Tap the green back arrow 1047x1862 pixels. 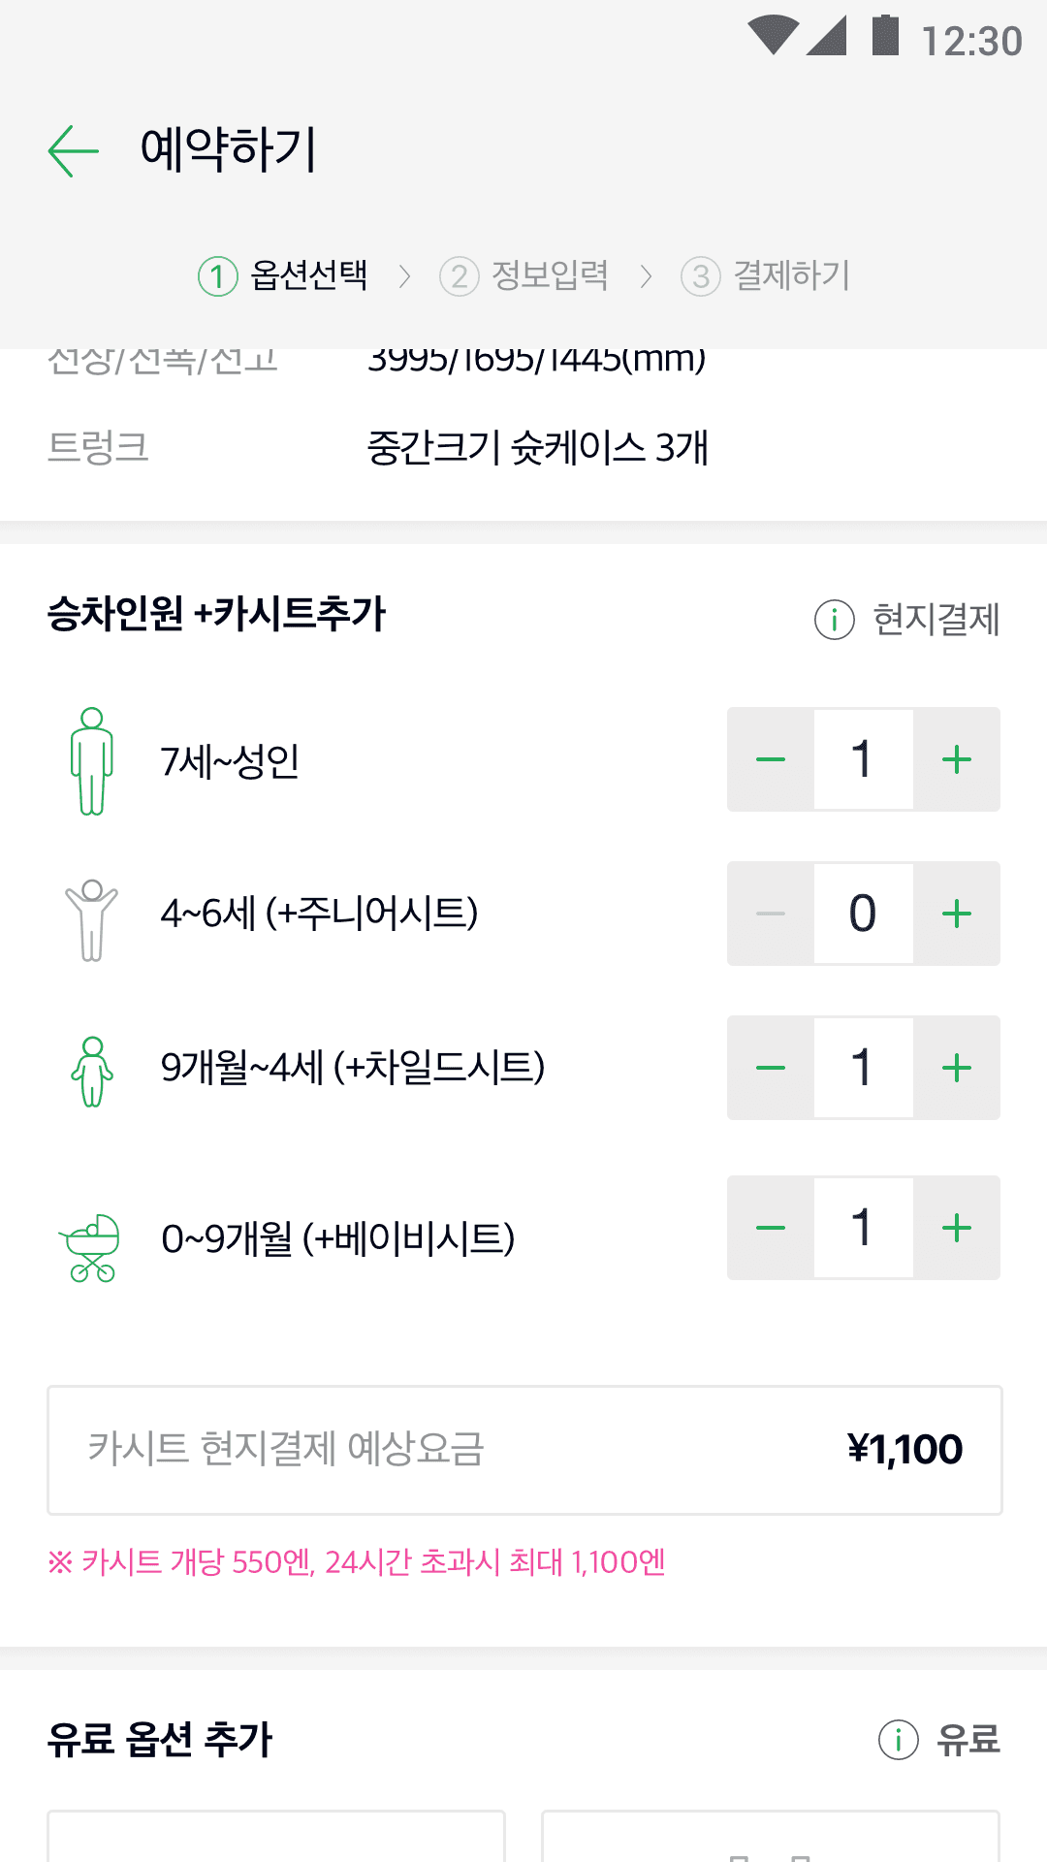pyautogui.click(x=74, y=151)
